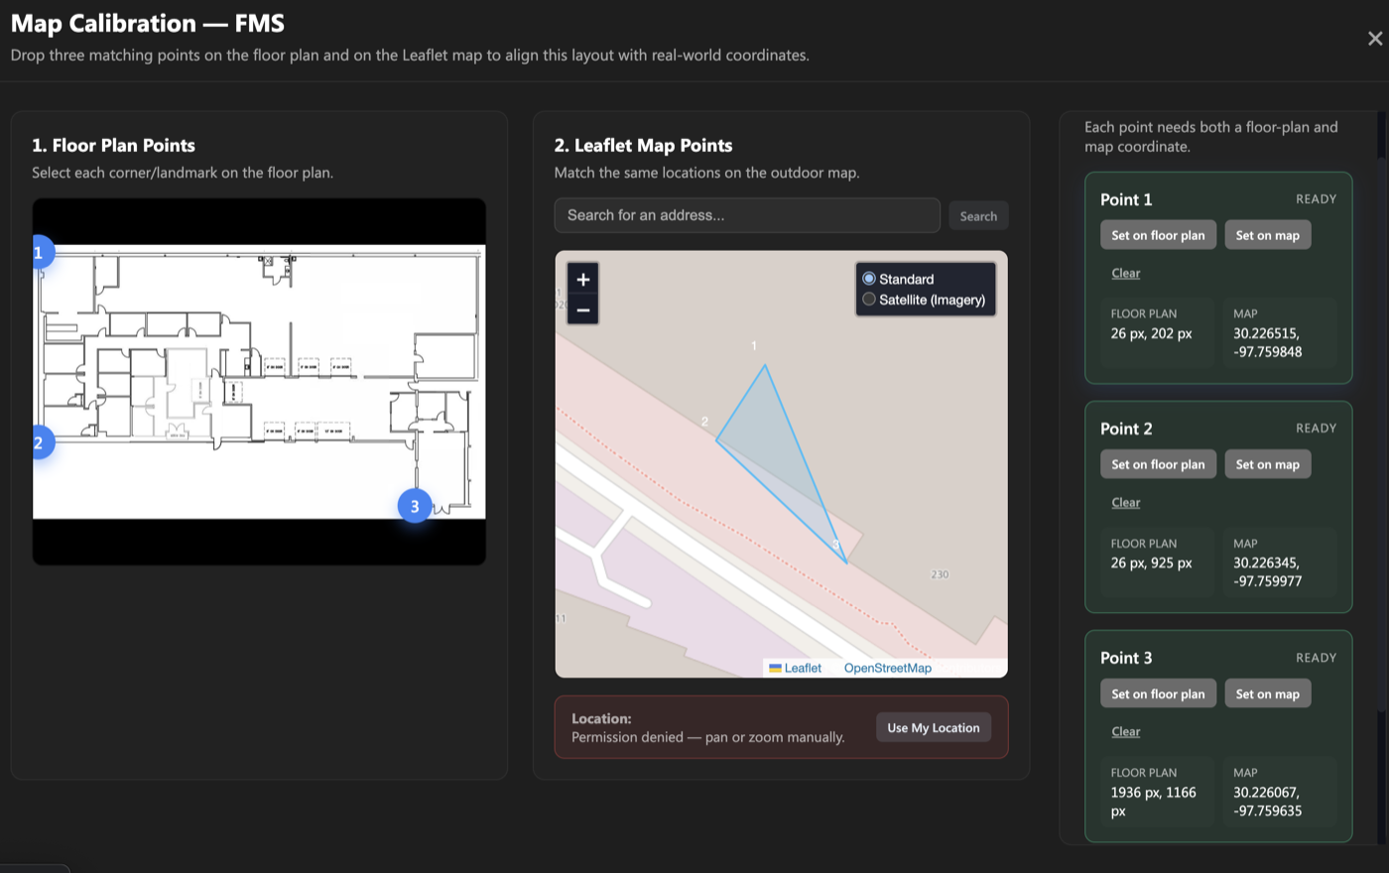
Task: Click Set on map for Point 2
Action: (1268, 463)
